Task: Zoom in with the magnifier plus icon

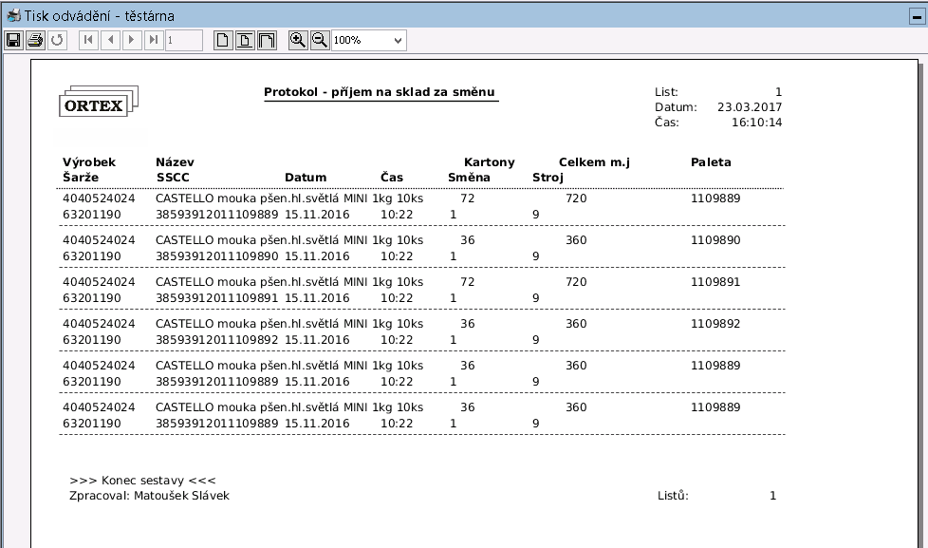Action: click(x=298, y=40)
